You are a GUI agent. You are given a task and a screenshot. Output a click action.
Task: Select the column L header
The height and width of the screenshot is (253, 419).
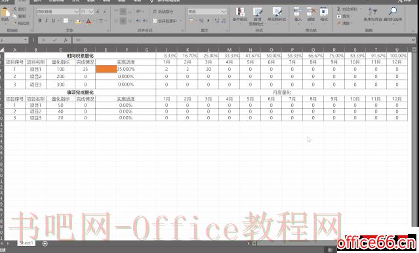pos(209,50)
